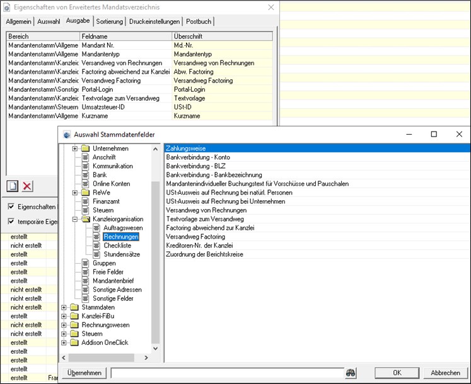The height and width of the screenshot is (384, 471).
Task: Click the Gruppen document icon
Action: pyautogui.click(x=85, y=263)
